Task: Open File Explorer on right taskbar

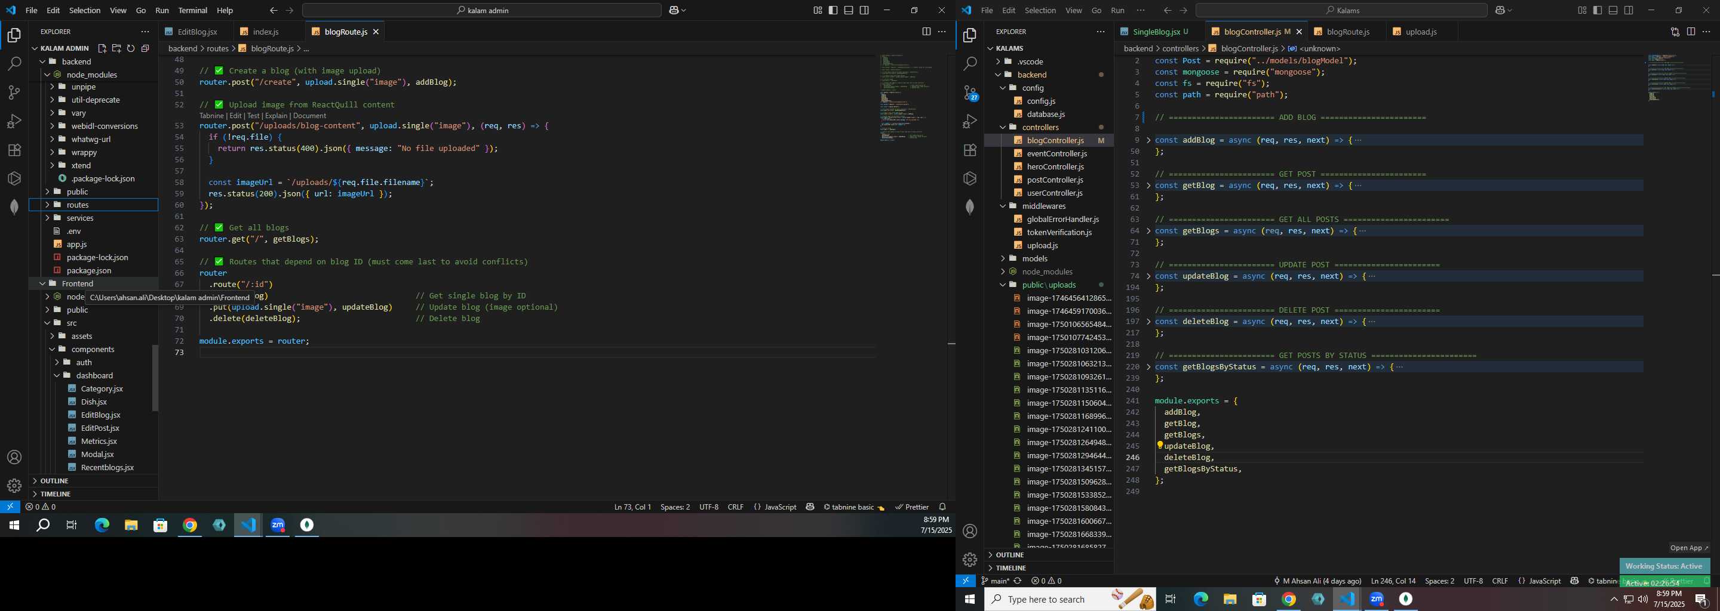Action: [x=1230, y=599]
